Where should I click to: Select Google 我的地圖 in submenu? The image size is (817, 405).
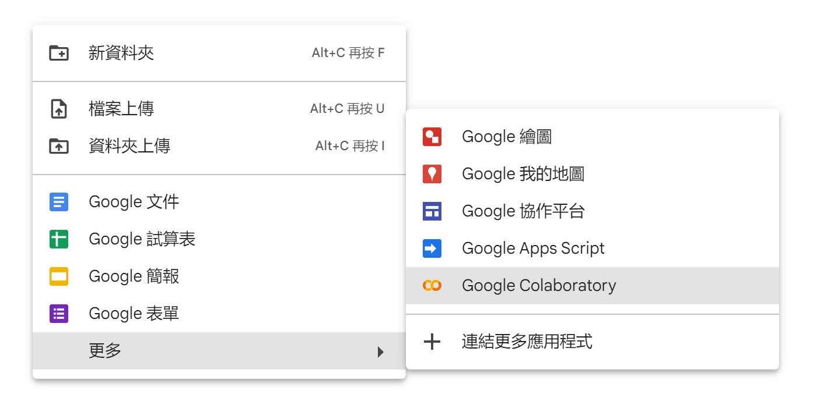point(592,174)
